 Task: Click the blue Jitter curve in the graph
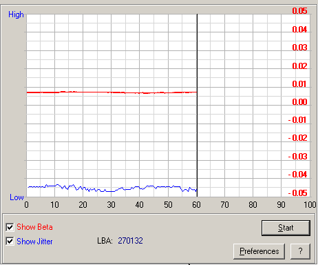pos(112,188)
